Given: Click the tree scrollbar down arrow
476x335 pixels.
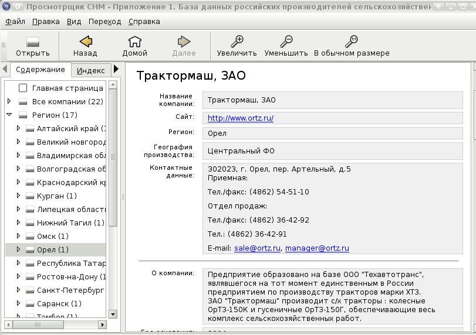Looking at the screenshot, I should tap(113, 314).
